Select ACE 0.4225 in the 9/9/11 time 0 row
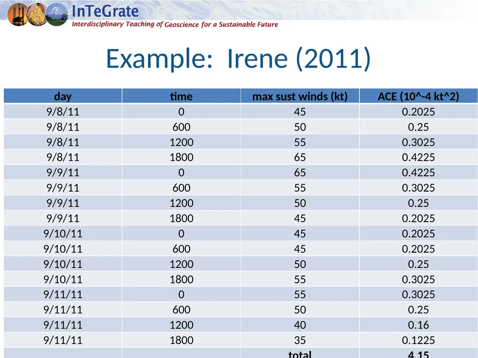 [x=419, y=172]
